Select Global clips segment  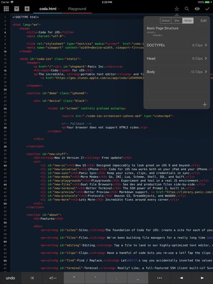[165, 21]
